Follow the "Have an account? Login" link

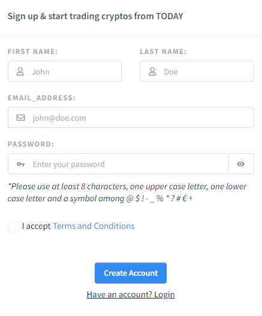pos(131,294)
